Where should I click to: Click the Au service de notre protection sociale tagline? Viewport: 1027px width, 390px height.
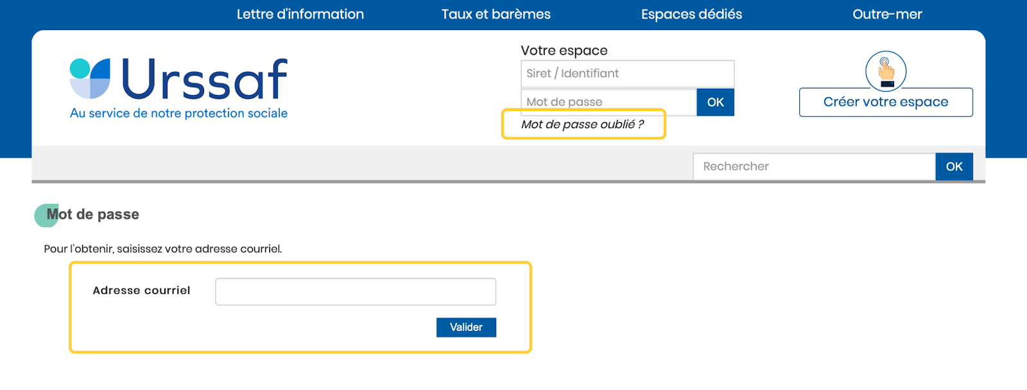click(x=178, y=114)
